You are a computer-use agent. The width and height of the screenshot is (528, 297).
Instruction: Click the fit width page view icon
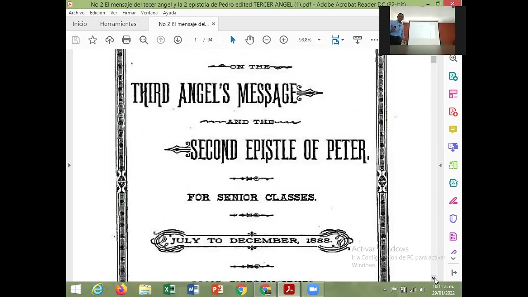pos(335,40)
